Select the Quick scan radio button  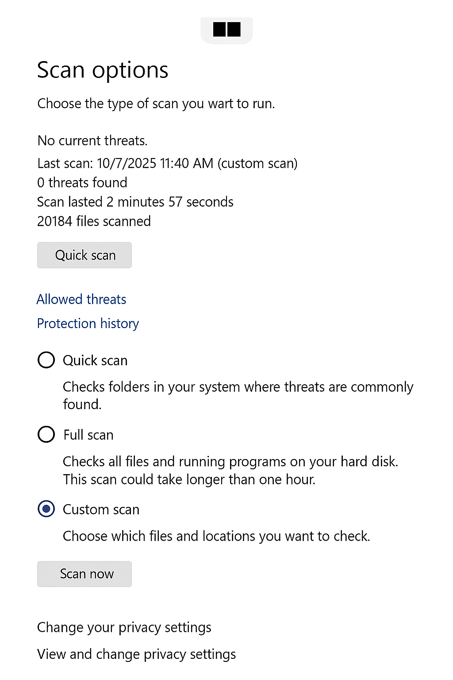point(46,360)
